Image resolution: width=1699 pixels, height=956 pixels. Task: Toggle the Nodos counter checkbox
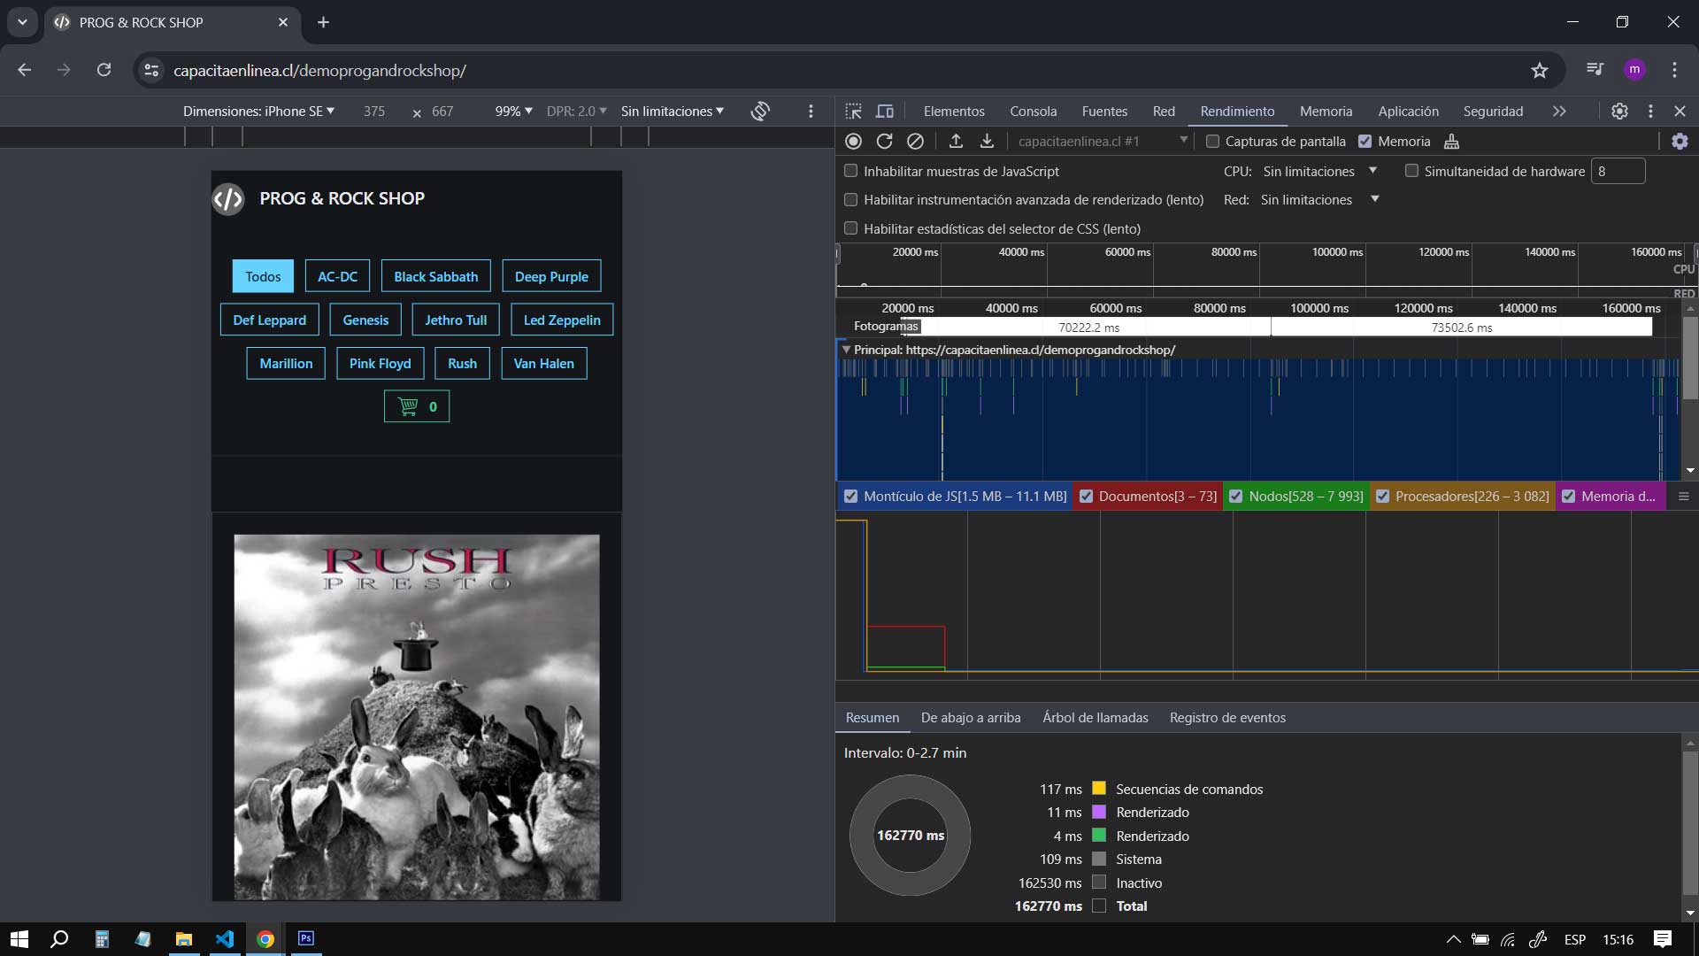pyautogui.click(x=1236, y=497)
